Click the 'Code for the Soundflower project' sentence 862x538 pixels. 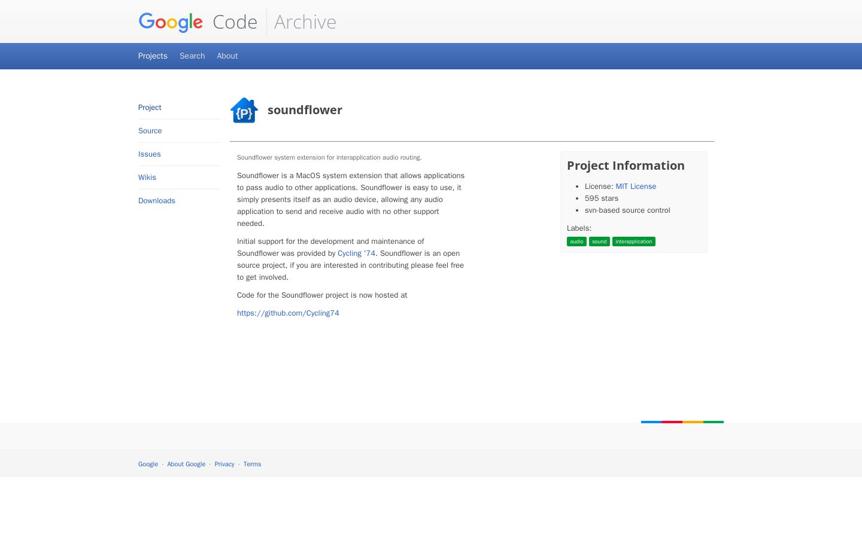click(x=322, y=295)
